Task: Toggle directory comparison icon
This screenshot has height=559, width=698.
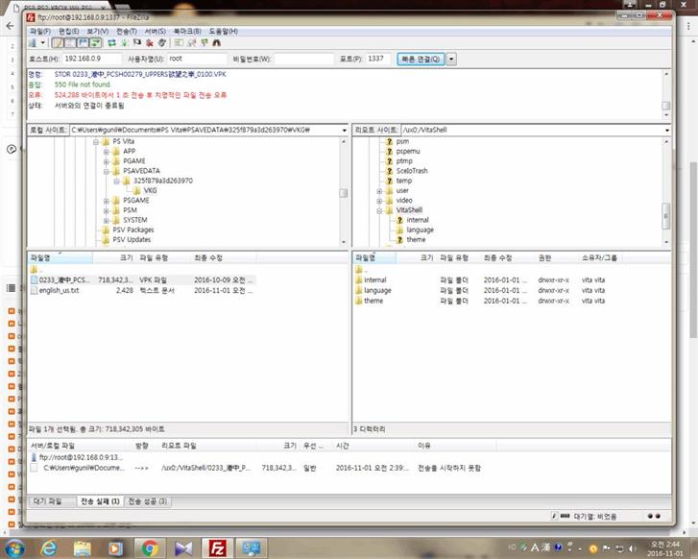Action: pos(192,43)
